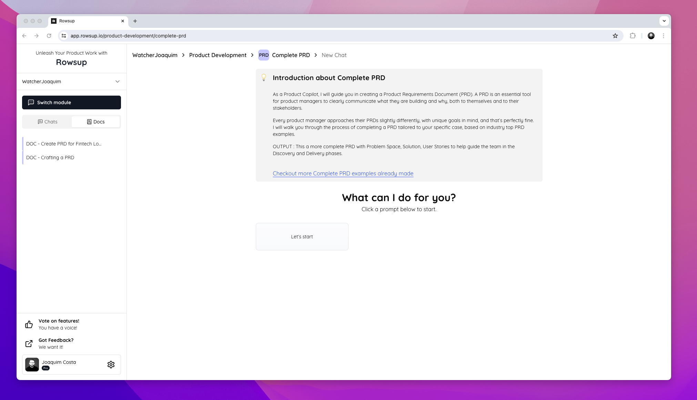Click the Switch module button

tap(71, 102)
